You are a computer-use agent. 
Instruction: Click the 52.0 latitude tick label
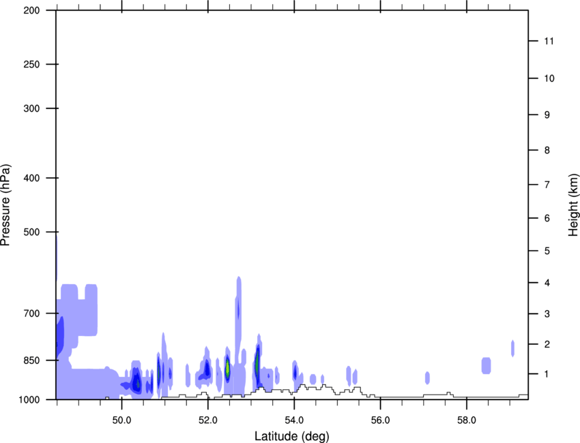(208, 421)
